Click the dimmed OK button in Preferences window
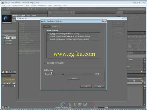Screen dimensions: 147x110 click(x=118, y=23)
